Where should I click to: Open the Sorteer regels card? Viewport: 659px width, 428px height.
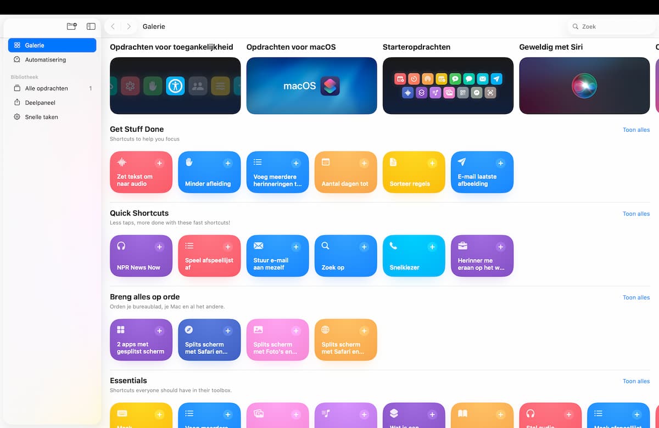pyautogui.click(x=414, y=172)
